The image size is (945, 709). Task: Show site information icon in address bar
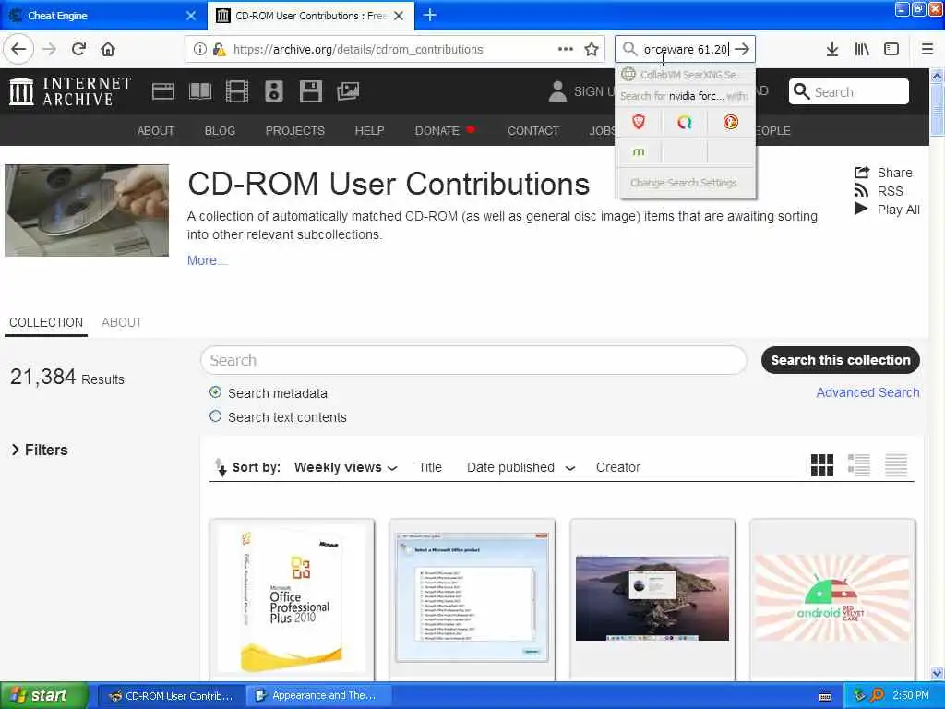click(199, 49)
